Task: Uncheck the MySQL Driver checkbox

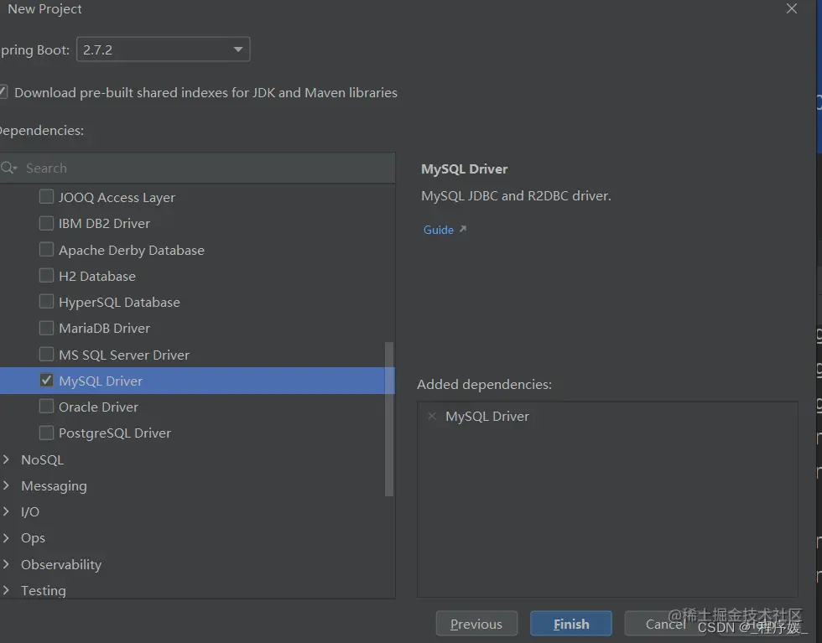Action: coord(46,381)
